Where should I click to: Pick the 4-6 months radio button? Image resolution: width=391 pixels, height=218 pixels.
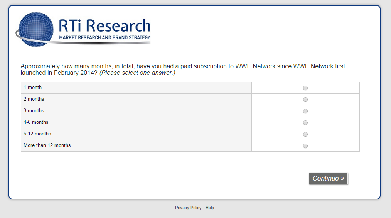305,123
